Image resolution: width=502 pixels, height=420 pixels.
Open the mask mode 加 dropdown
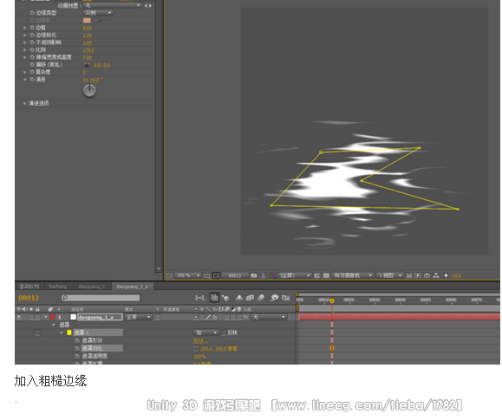click(x=206, y=333)
